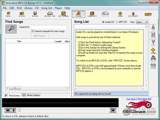Open the Song List menu
160x120 pixels.
tap(47, 8)
